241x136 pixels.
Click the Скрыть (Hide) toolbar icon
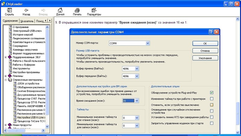pos(9,10)
